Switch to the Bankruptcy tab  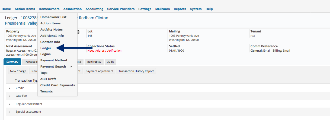[x=94, y=62]
